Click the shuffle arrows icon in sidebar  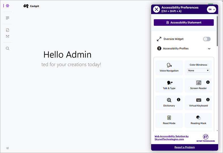8,36
